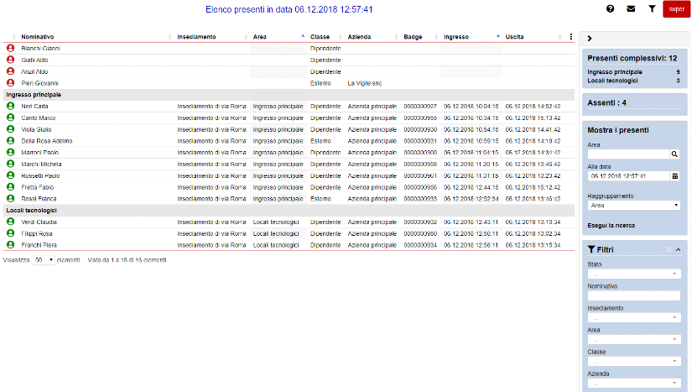Collapse the Filtri section chevron
This screenshot has height=392, width=692.
(x=678, y=250)
